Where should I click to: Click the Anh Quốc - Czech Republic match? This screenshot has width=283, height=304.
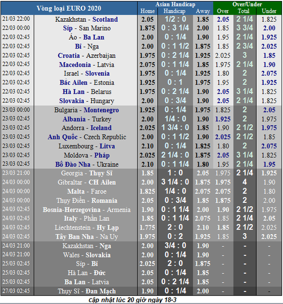tap(87, 137)
